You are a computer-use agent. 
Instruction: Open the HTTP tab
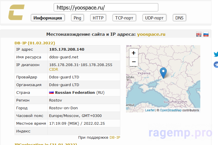98,18
